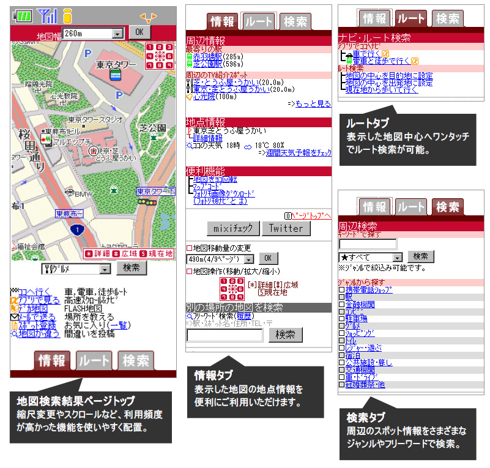490x468 pixels.
Task: Open the 490m(4/9ページ) movement dropdown
Action: [220, 259]
